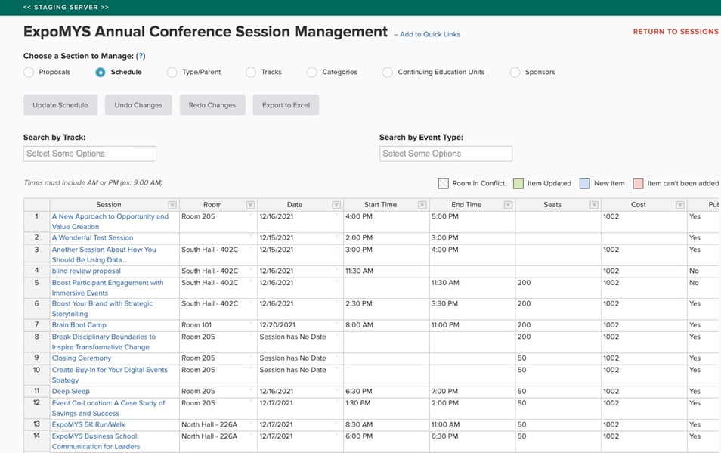Open the 'Closing Ceremony' session link
This screenshot has width=721, height=453.
82,358
